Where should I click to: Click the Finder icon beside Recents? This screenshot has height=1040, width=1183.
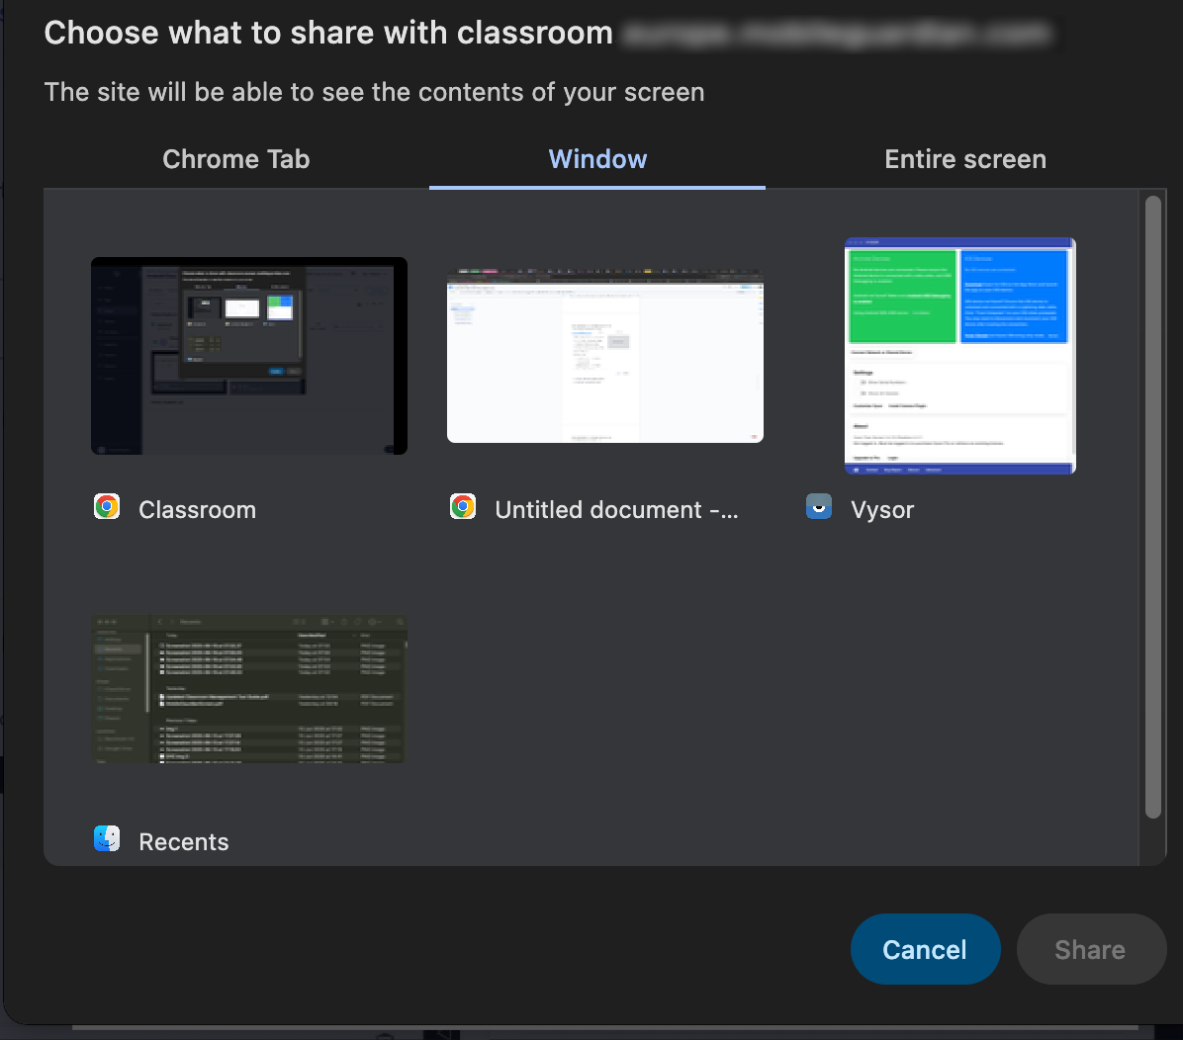[107, 840]
